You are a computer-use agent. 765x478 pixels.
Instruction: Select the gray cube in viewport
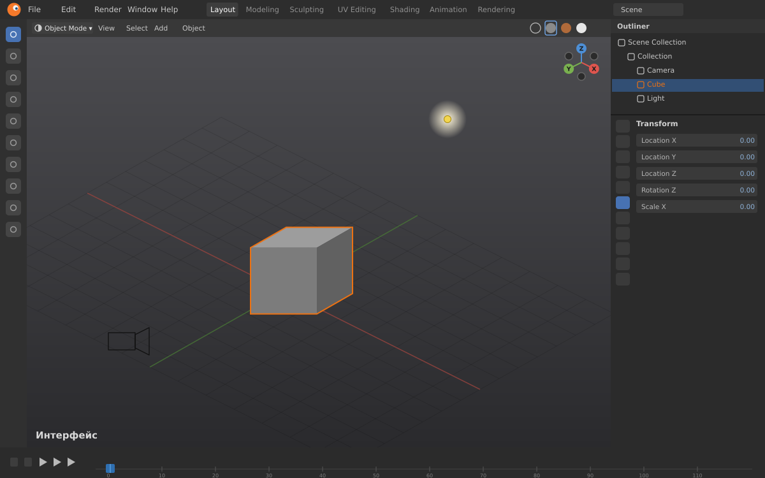[301, 271]
